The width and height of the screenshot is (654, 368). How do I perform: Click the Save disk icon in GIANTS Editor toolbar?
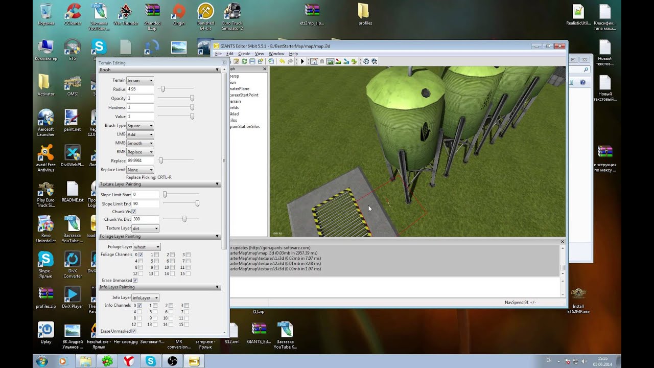pos(252,61)
